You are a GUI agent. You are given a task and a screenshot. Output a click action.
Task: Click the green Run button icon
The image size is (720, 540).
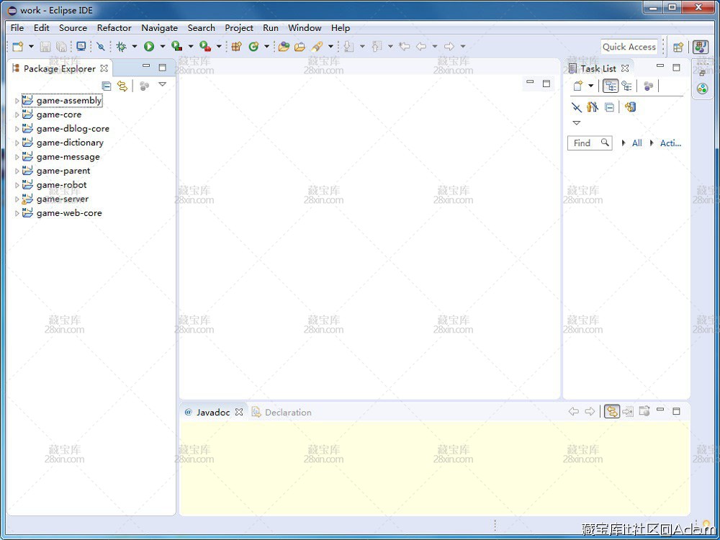[149, 46]
